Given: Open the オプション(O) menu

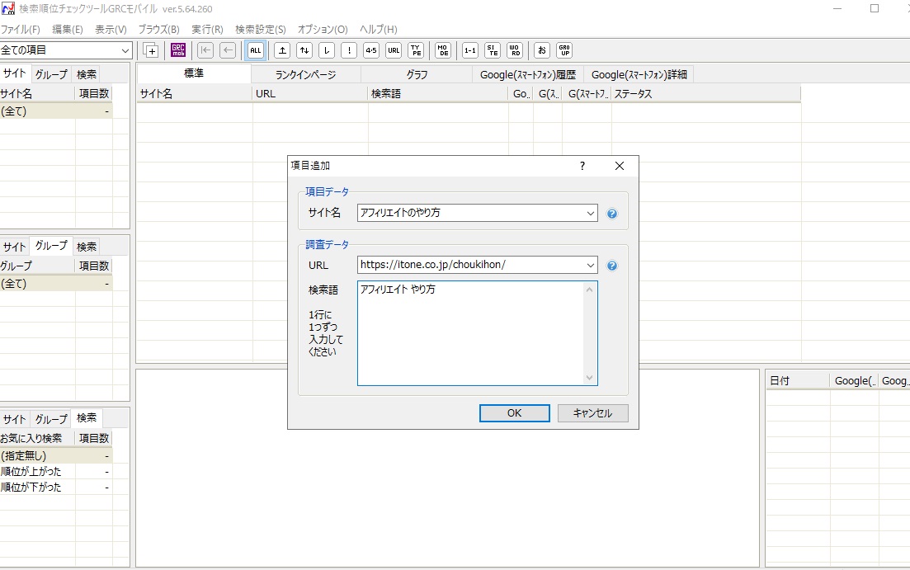Looking at the screenshot, I should tap(322, 29).
